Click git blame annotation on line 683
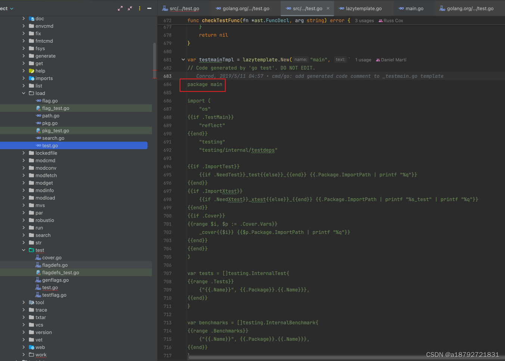Image resolution: width=505 pixels, height=361 pixels. pyautogui.click(x=320, y=76)
